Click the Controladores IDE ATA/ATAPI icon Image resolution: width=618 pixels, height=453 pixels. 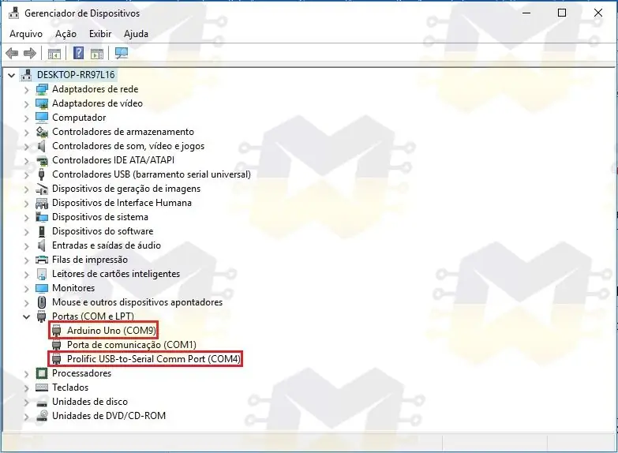click(x=42, y=160)
